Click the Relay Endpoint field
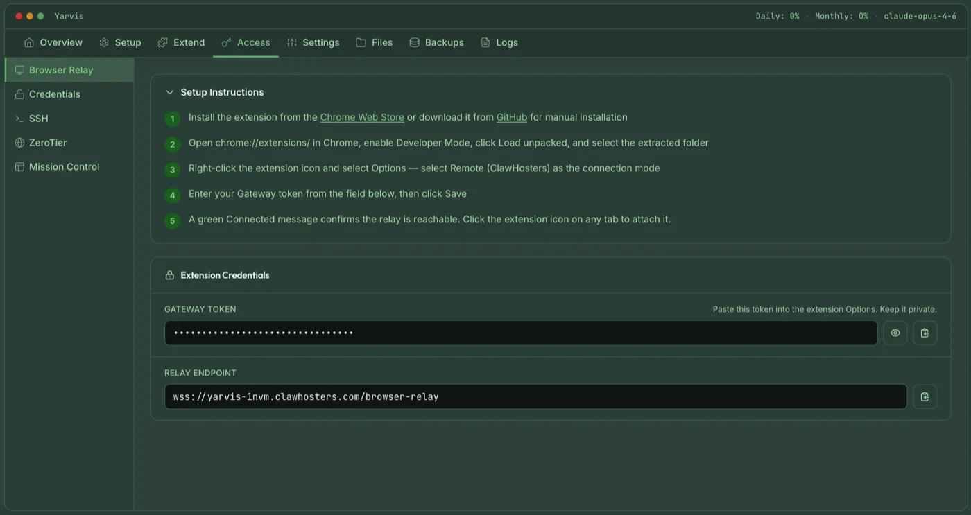 (534, 396)
